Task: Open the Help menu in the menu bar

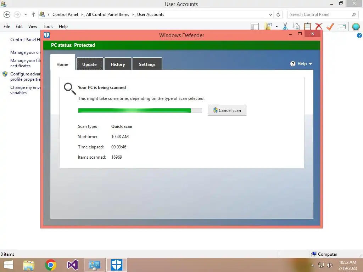Action: click(x=63, y=26)
